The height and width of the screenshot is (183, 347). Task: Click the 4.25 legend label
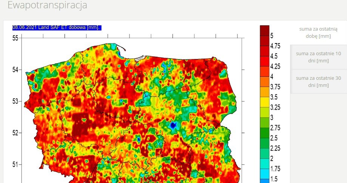[x=275, y=67]
